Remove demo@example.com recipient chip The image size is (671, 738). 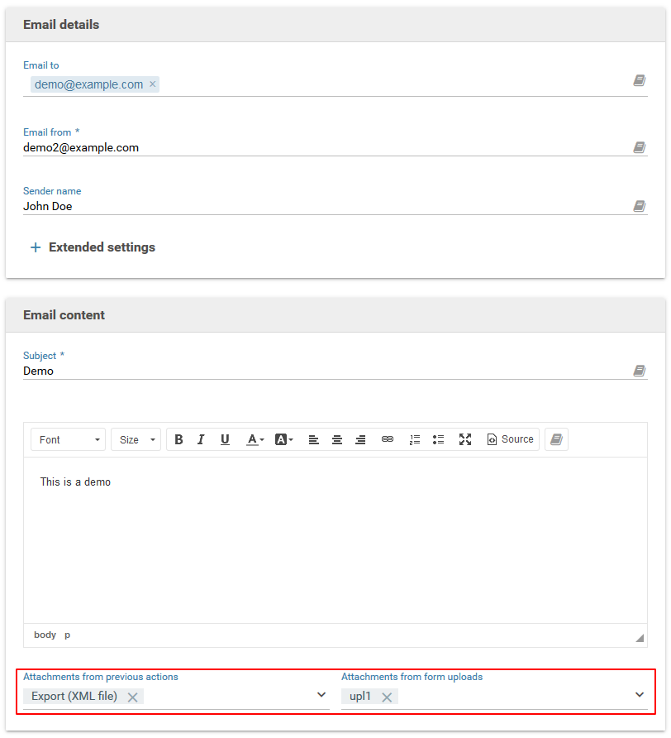(x=153, y=84)
